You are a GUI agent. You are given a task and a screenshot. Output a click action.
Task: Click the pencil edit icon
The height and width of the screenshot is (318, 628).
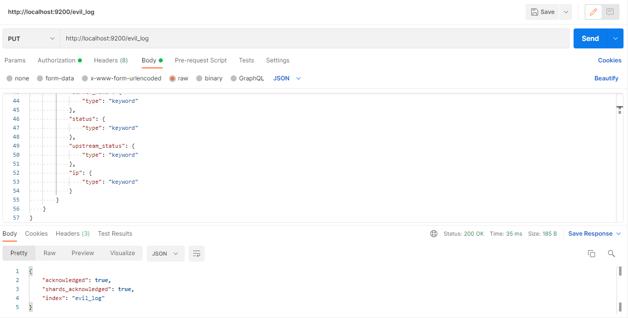point(593,12)
